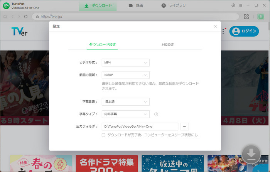
Task: Open the 4月8日(火) hero banner
Action: tap(245, 88)
